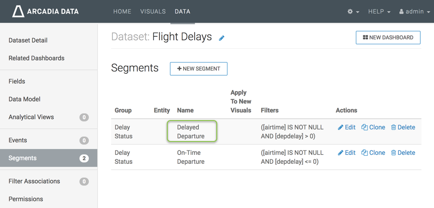Open the admin user dropdown

coord(414,12)
